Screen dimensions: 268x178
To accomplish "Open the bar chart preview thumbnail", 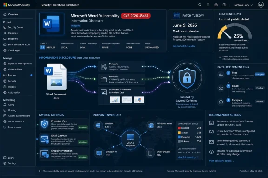I will point(114,100).
